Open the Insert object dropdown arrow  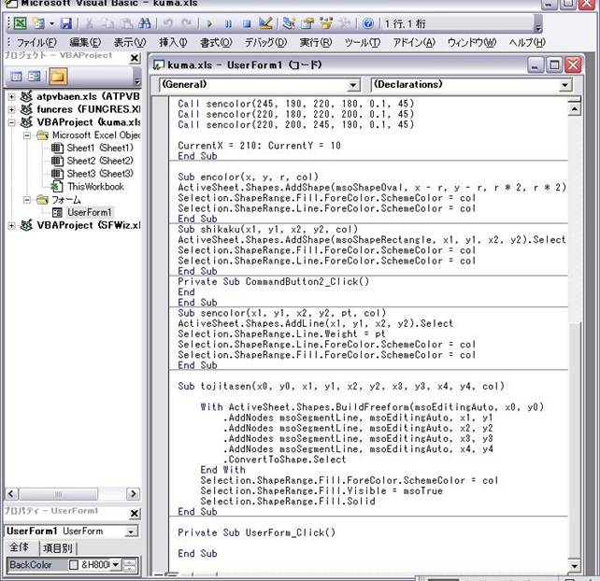click(x=51, y=23)
